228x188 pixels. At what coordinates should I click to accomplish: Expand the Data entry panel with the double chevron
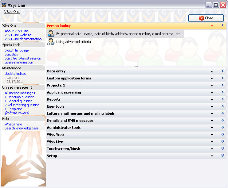pos(222,71)
